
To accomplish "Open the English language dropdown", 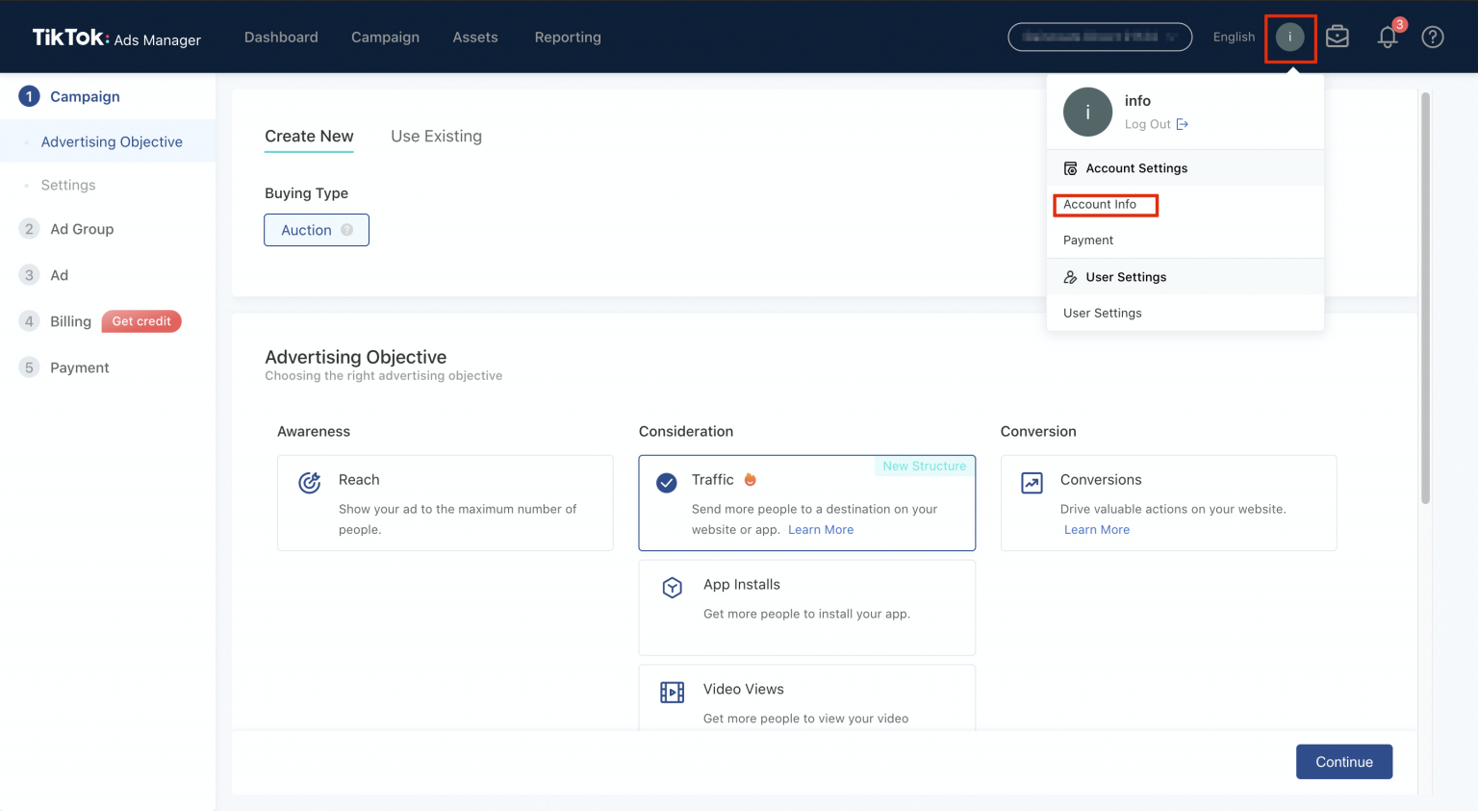I will [1233, 38].
